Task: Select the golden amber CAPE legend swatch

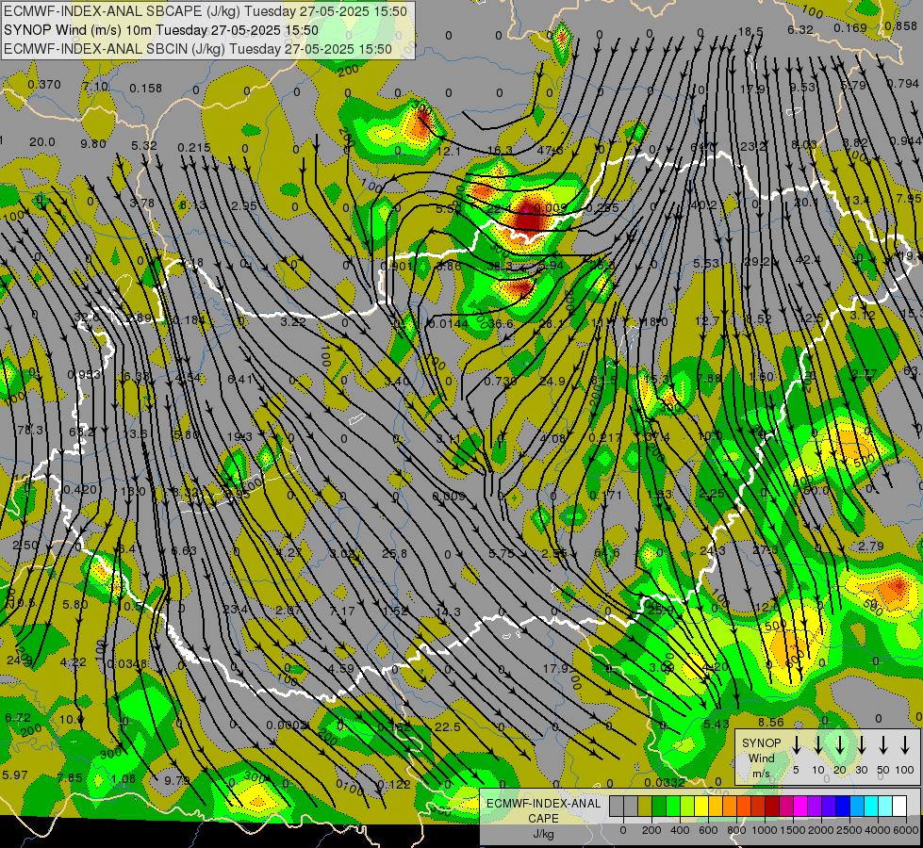Action: tap(716, 806)
